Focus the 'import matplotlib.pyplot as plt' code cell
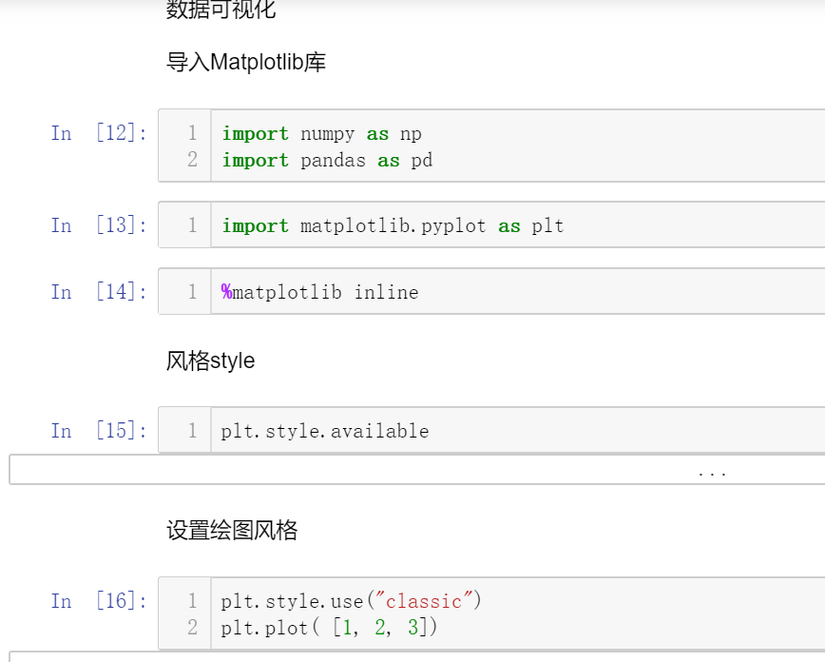This screenshot has width=825, height=662. (393, 226)
